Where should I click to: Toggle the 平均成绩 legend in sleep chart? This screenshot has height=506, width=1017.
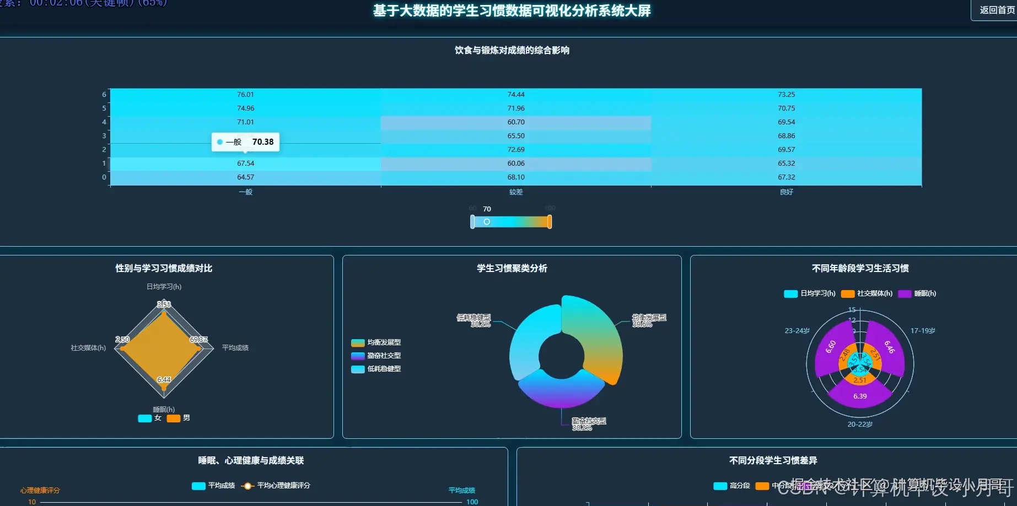197,486
